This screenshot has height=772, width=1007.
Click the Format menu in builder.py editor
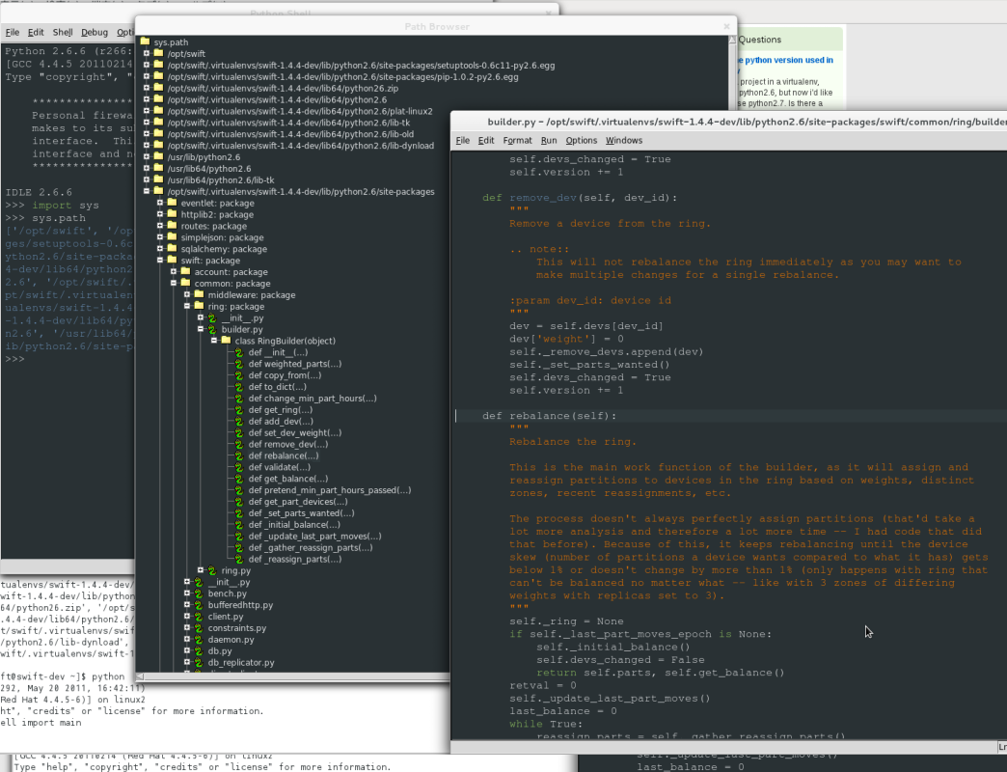518,140
